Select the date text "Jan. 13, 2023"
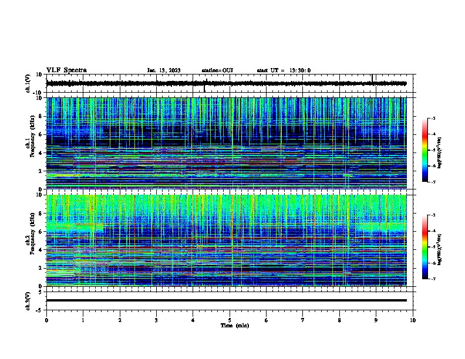 coord(164,70)
